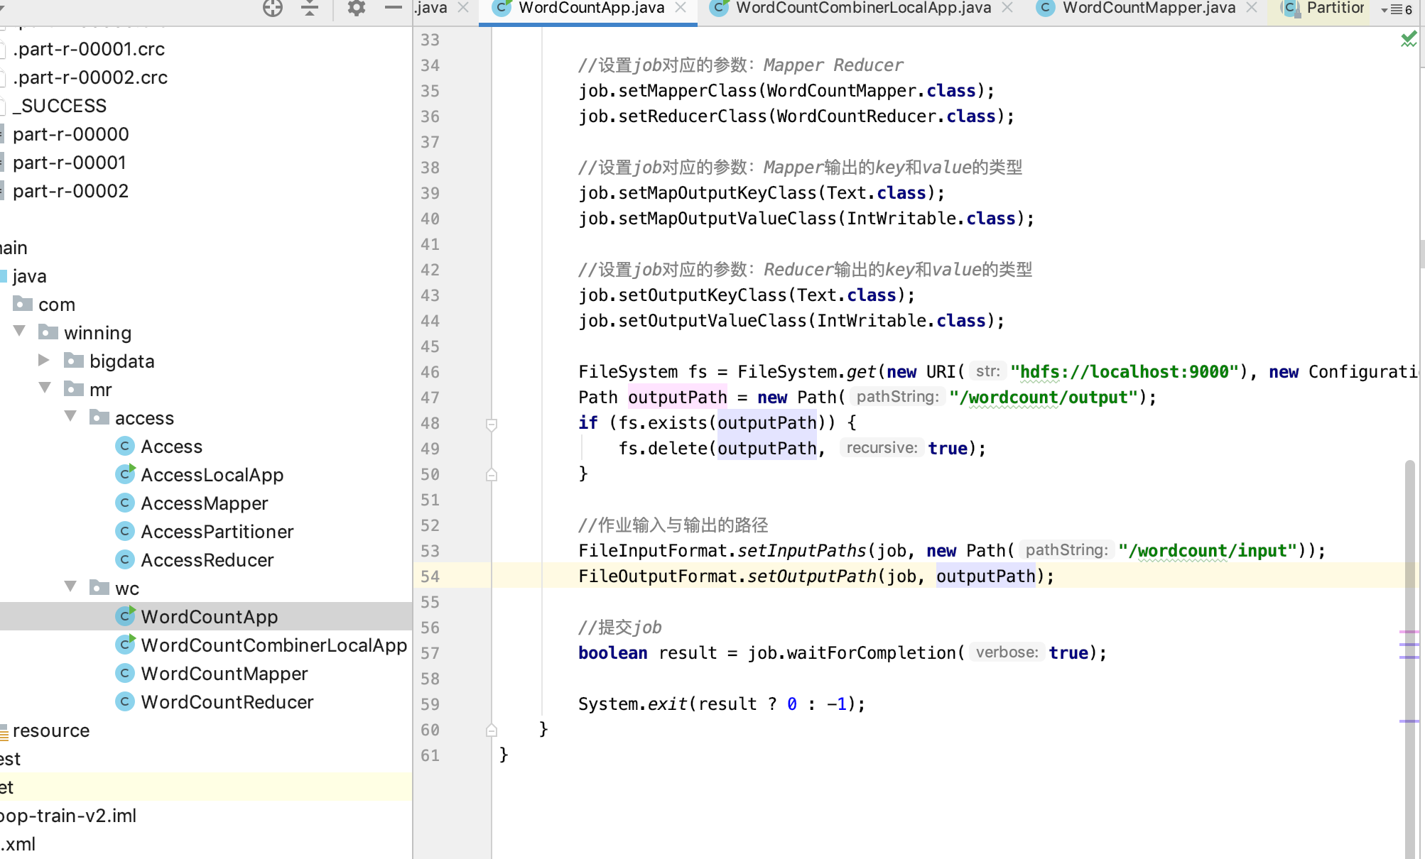Click the AccessPartitioner class icon
The height and width of the screenshot is (859, 1425).
pos(125,531)
